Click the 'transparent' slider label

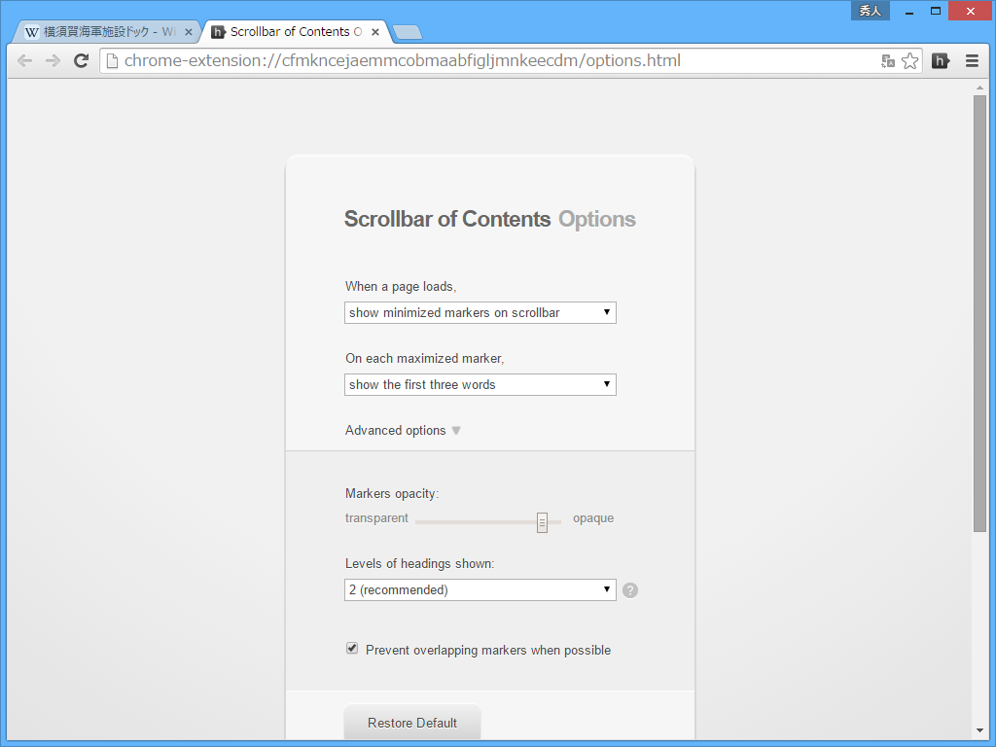pos(376,518)
